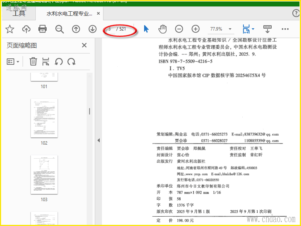Open the zoom level dropdown arrow
301x226 pixels.
pyautogui.click(x=230, y=29)
